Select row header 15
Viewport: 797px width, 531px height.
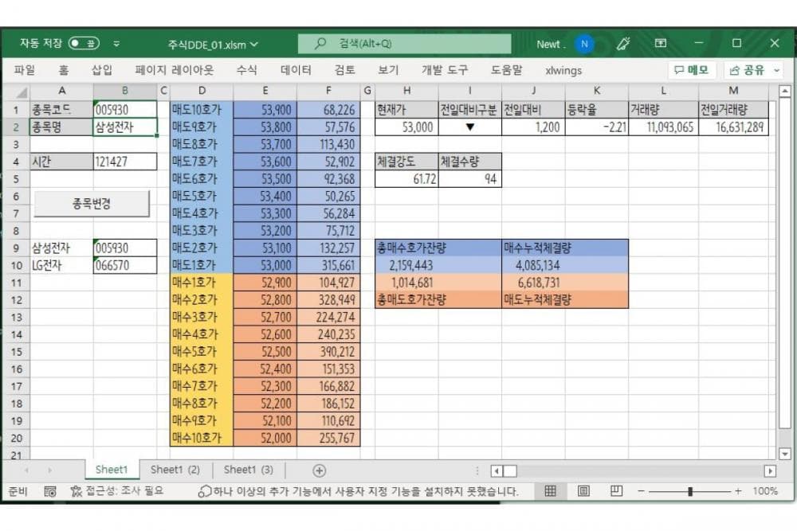[16, 351]
